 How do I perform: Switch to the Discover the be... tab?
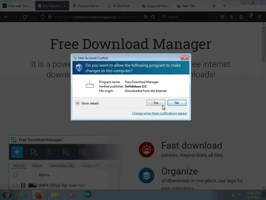(87, 6)
